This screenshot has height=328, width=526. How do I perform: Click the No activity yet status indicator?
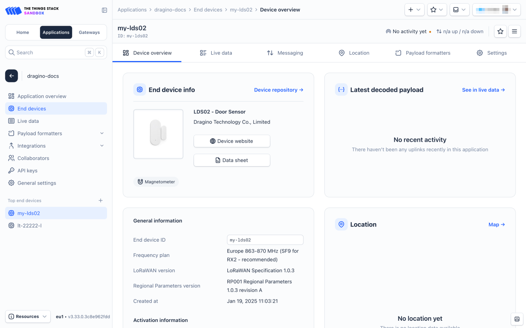tap(408, 31)
